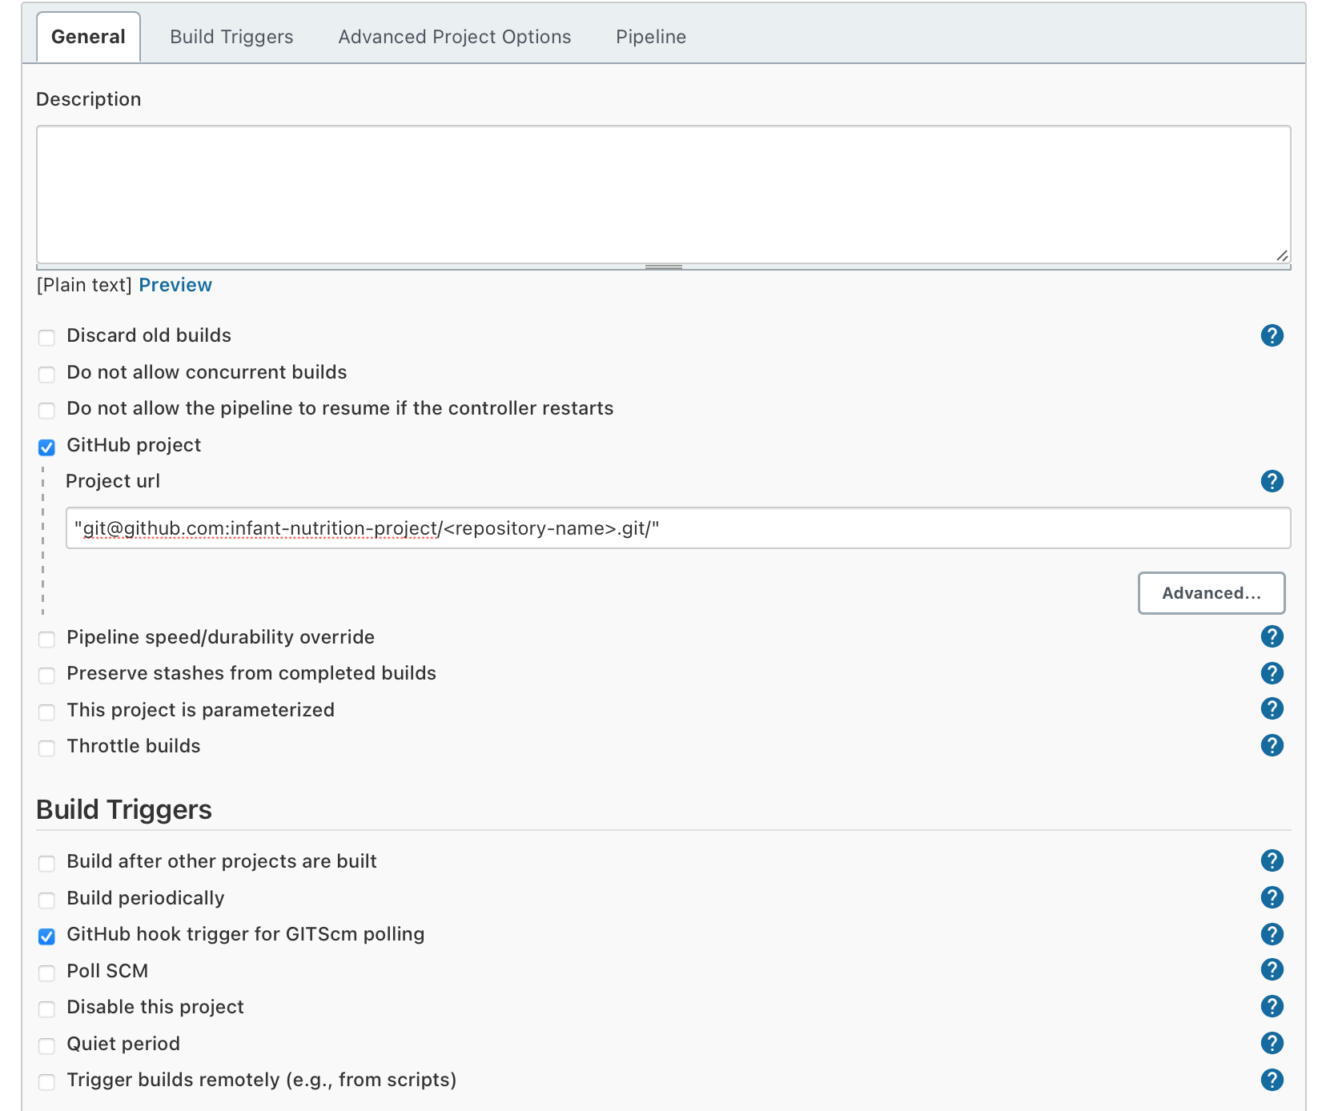This screenshot has height=1111, width=1318.
Task: Uncheck the GitHub project checkbox
Action: coord(47,447)
